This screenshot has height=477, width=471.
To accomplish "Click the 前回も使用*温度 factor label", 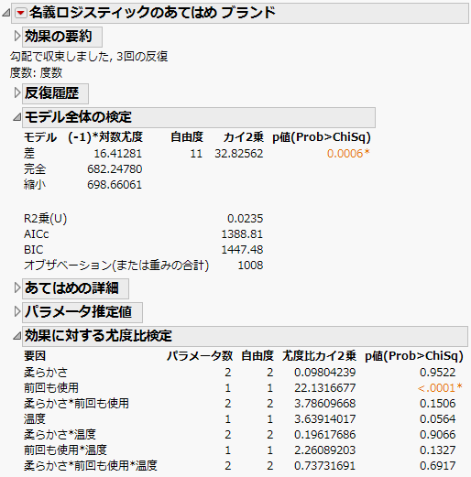I will (x=65, y=450).
